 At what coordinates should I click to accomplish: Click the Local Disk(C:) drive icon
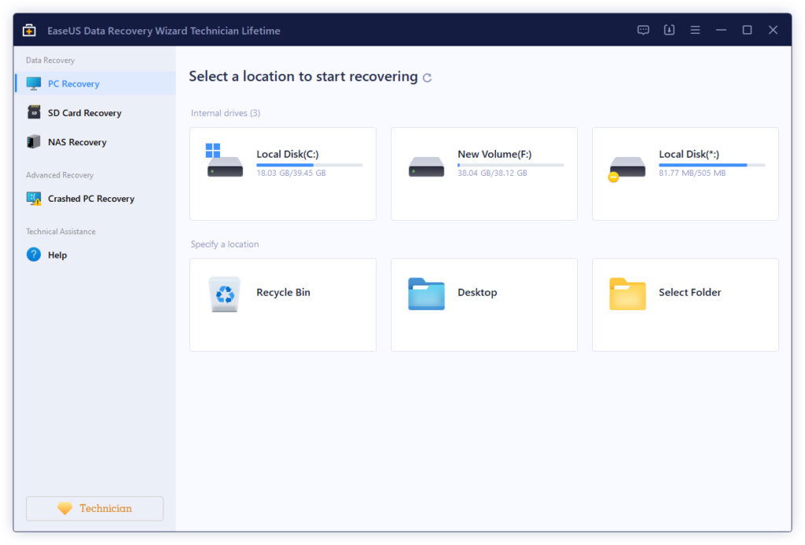(x=224, y=161)
